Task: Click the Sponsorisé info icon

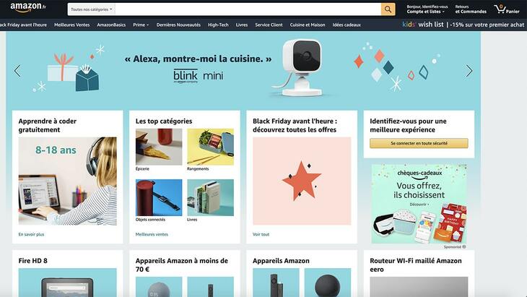Action: pyautogui.click(x=464, y=247)
